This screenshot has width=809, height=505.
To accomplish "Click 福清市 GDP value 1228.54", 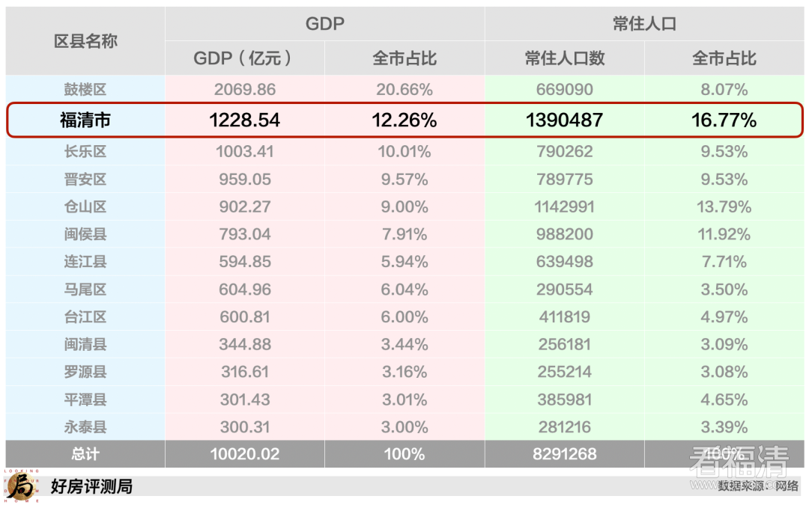I will [x=245, y=120].
